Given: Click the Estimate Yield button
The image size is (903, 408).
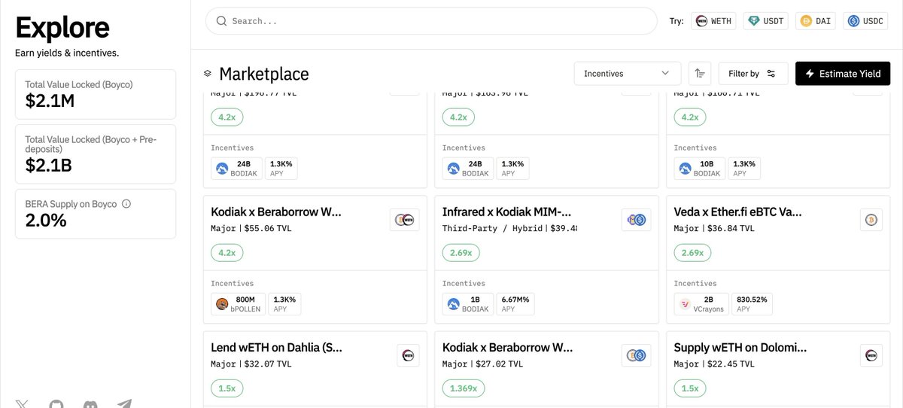Looking at the screenshot, I should [x=843, y=73].
